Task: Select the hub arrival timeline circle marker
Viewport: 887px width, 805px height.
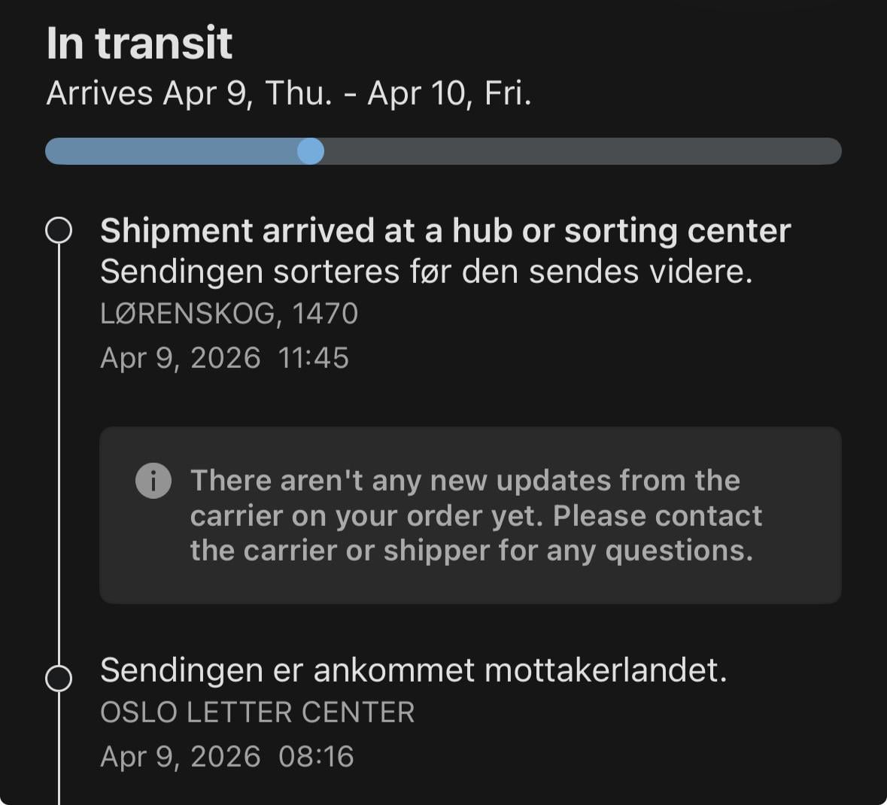Action: coord(59,231)
